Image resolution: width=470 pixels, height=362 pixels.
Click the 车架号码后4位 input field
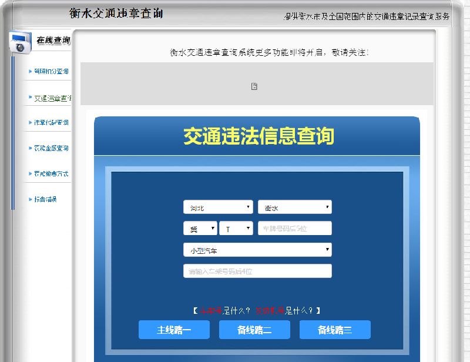pos(257,271)
